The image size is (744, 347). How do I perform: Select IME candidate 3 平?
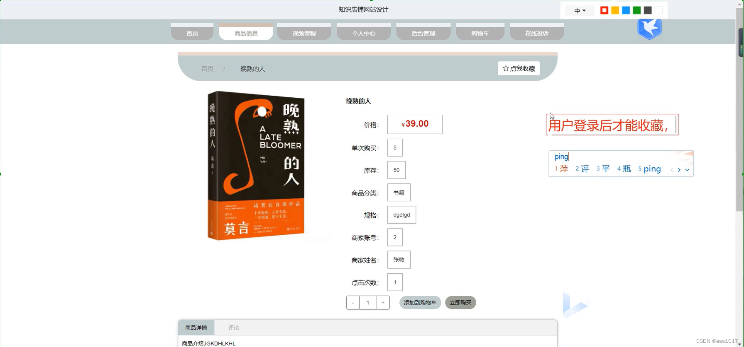point(603,169)
